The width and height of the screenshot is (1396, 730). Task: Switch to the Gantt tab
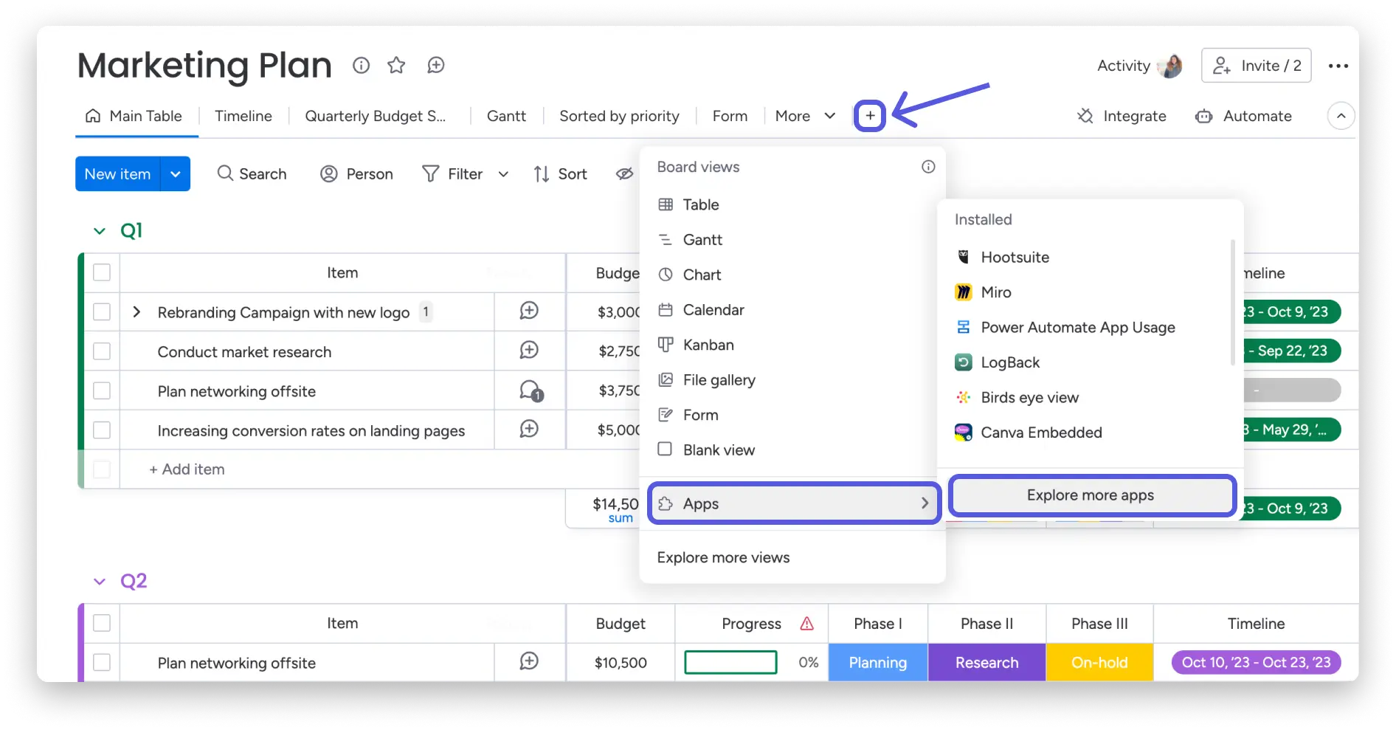click(506, 116)
